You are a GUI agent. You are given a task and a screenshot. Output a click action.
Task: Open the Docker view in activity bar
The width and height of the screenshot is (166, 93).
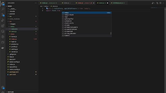[3, 48]
